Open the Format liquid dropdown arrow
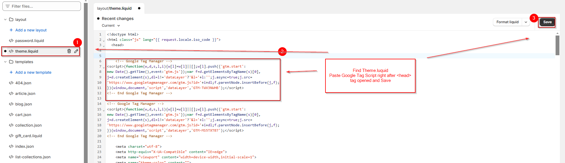Image resolution: width=565 pixels, height=163 pixels. (526, 22)
